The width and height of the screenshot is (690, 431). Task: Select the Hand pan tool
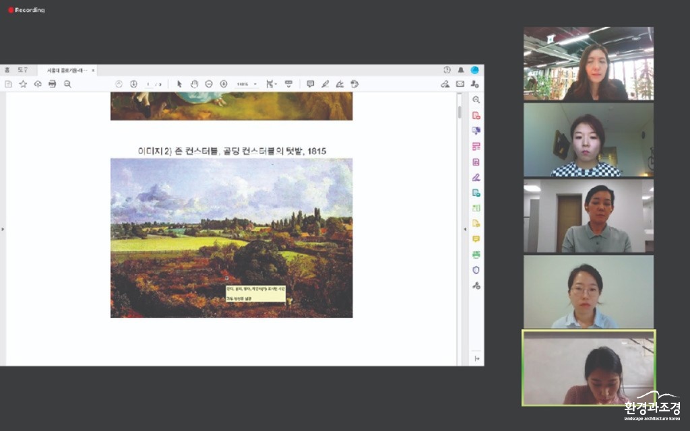tap(194, 84)
